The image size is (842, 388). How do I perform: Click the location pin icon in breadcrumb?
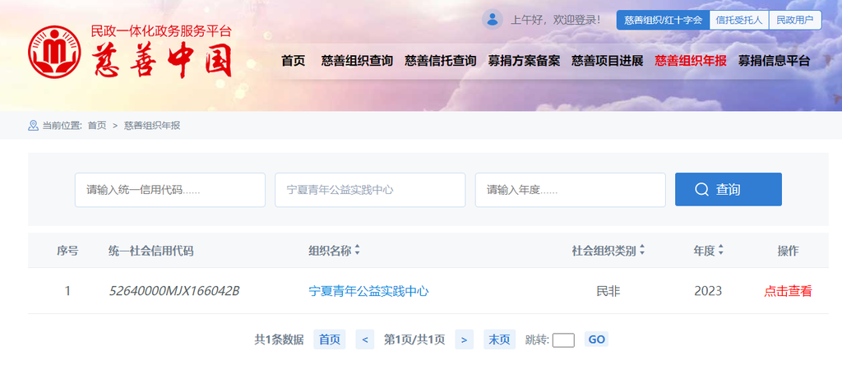click(33, 126)
